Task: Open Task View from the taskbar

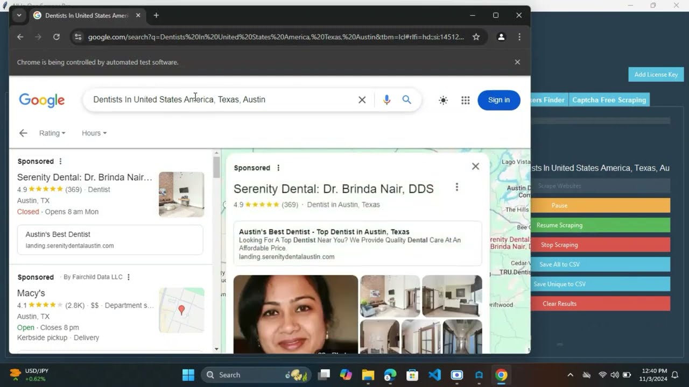Action: coord(324,375)
